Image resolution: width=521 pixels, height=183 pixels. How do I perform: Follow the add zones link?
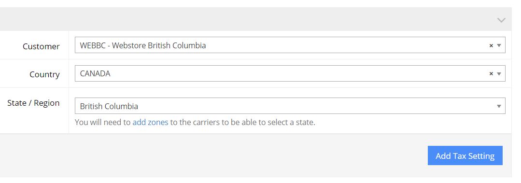[x=150, y=122]
